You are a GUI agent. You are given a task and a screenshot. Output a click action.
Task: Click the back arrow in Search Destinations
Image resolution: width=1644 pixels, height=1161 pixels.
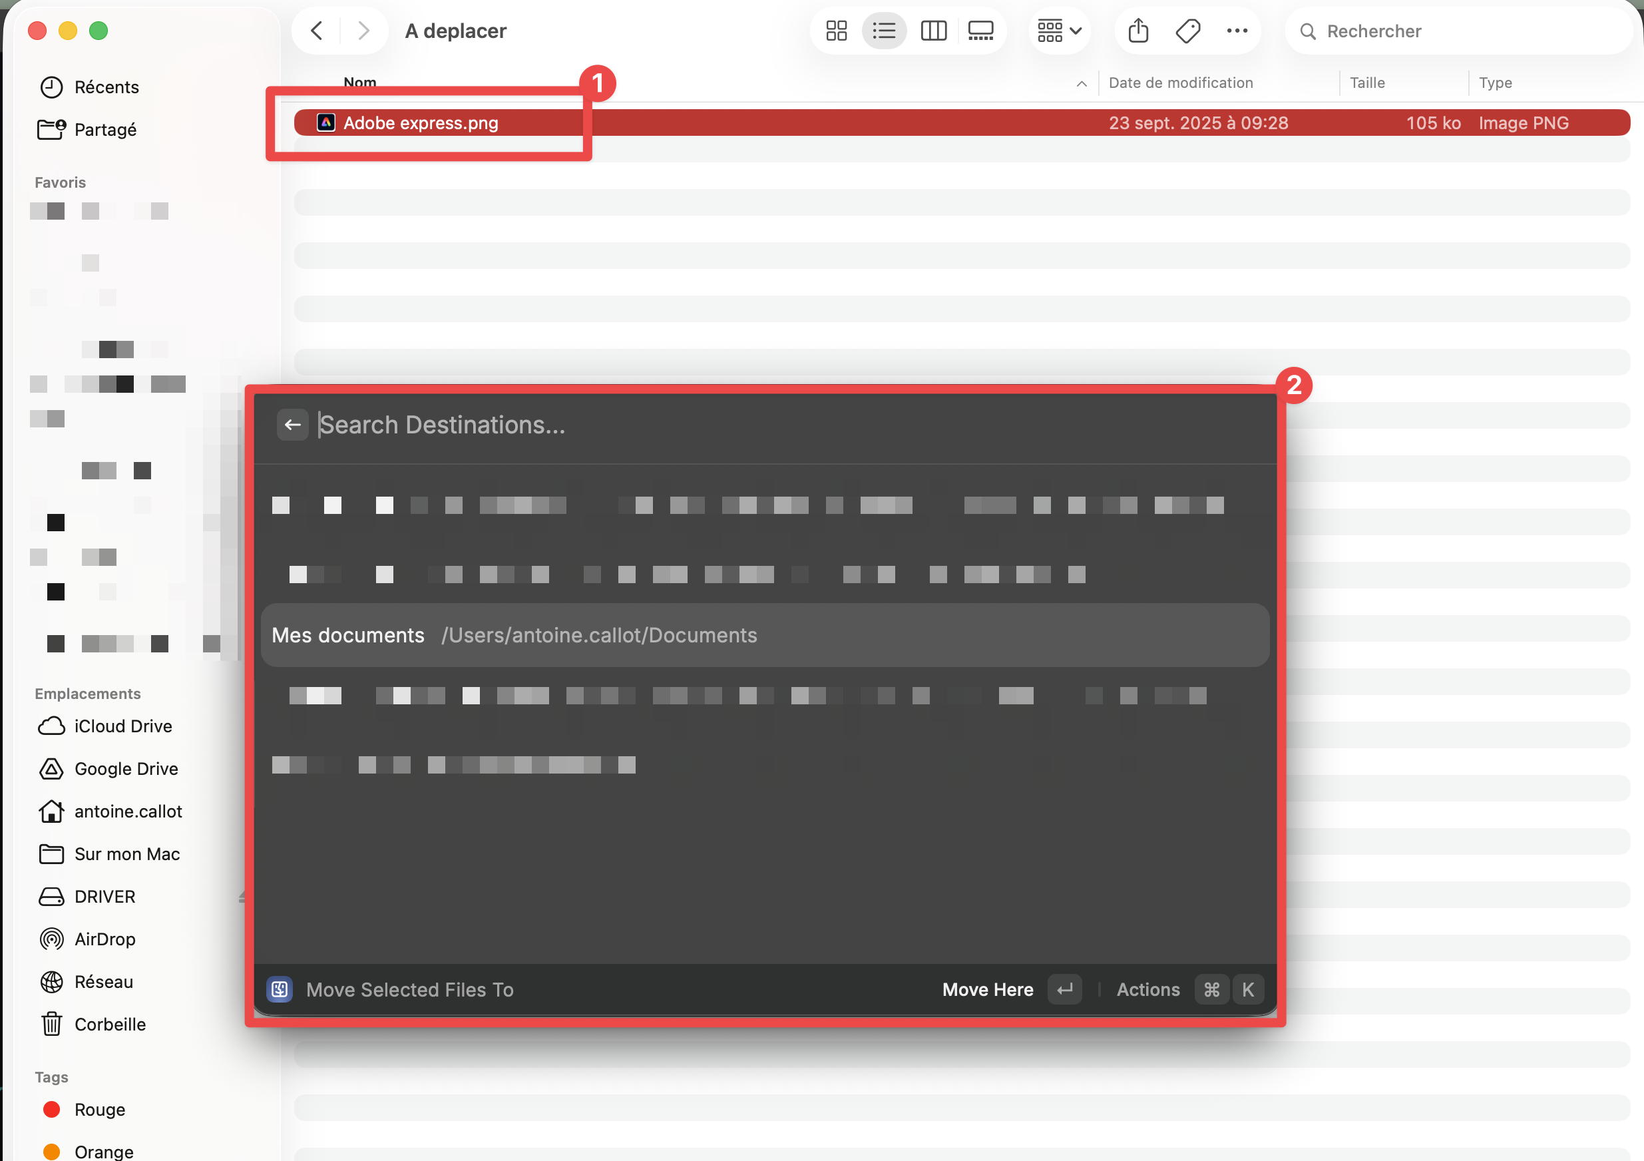[292, 425]
